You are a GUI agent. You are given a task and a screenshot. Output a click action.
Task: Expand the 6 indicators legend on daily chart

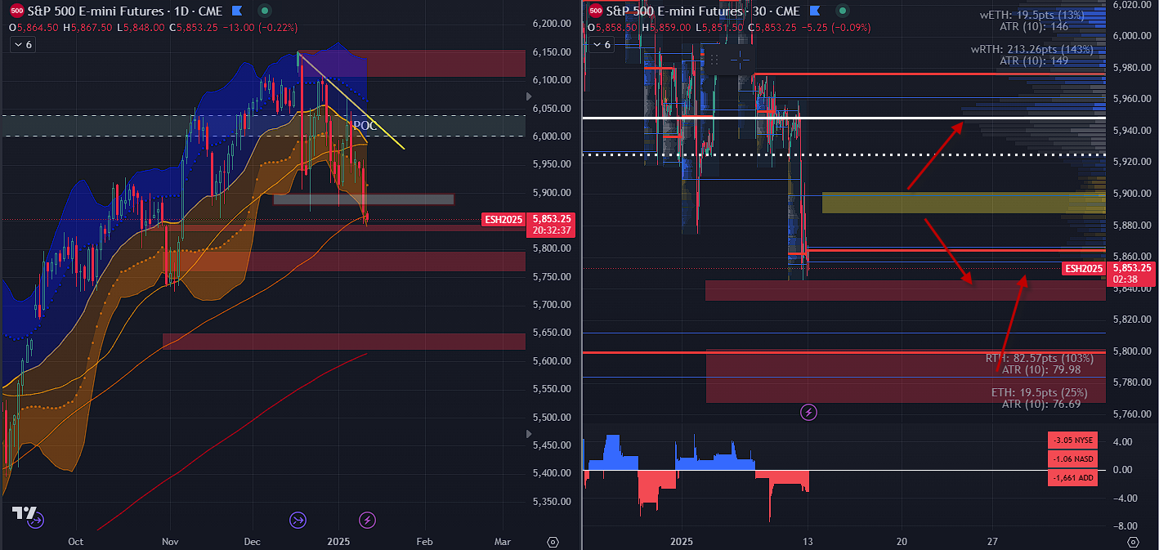(x=21, y=44)
